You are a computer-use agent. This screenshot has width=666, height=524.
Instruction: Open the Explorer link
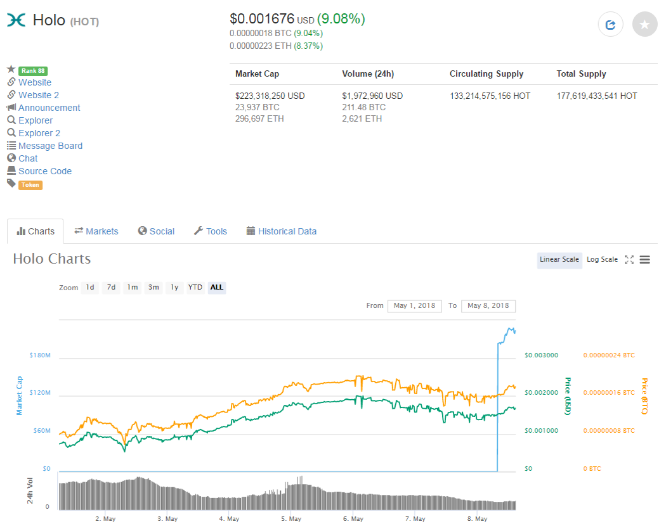coord(36,120)
